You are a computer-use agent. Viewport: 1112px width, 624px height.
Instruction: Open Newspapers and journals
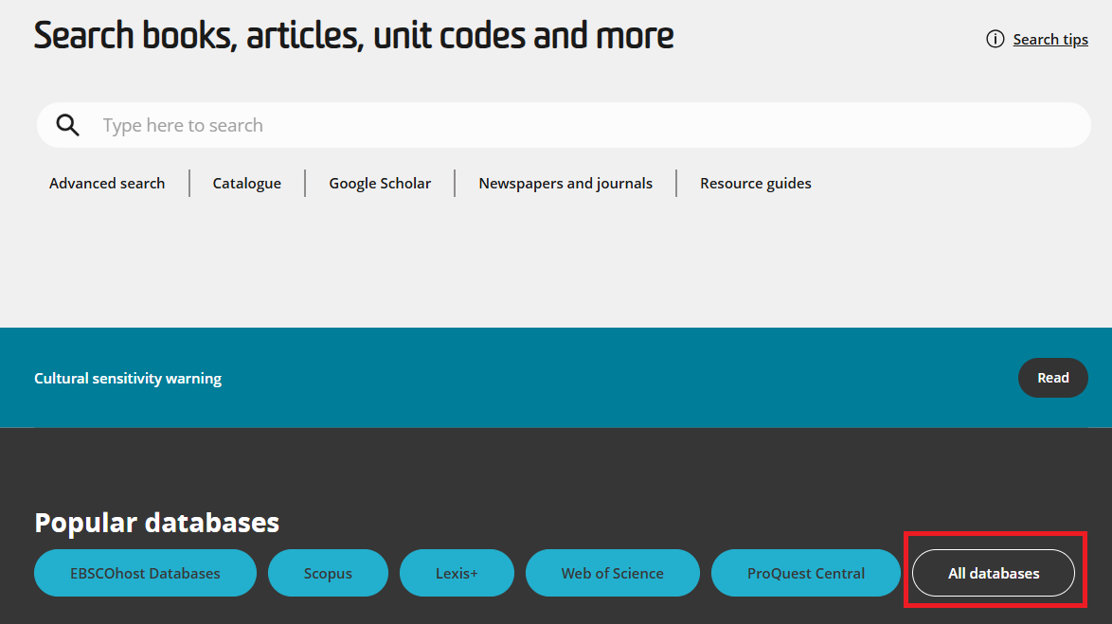pyautogui.click(x=565, y=184)
